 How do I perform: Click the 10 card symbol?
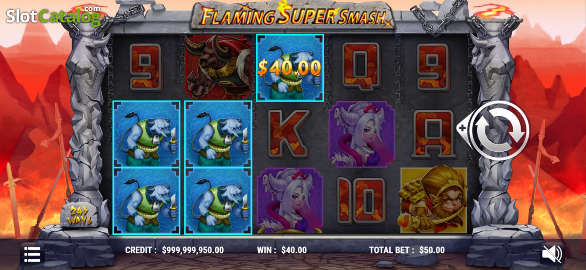coord(361,201)
